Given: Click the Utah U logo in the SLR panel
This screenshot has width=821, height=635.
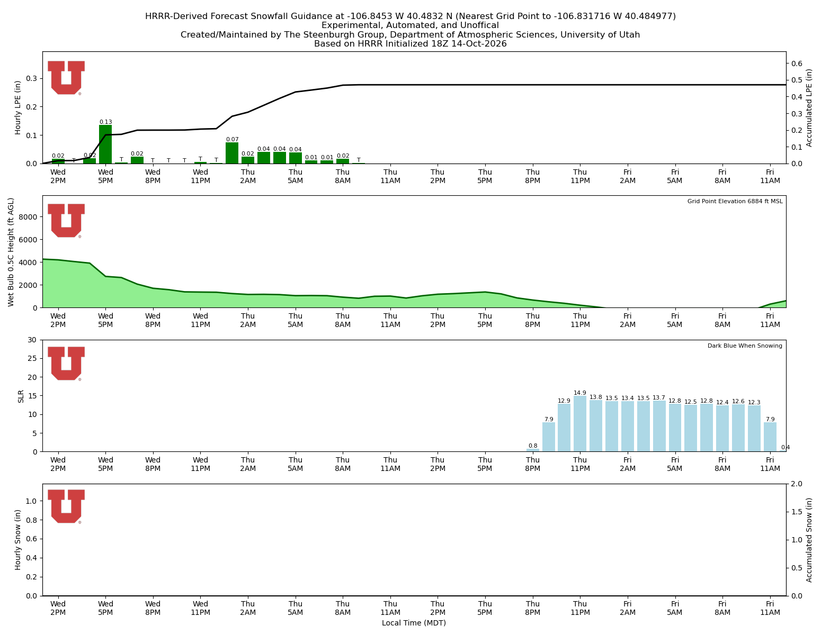Looking at the screenshot, I should point(66,364).
